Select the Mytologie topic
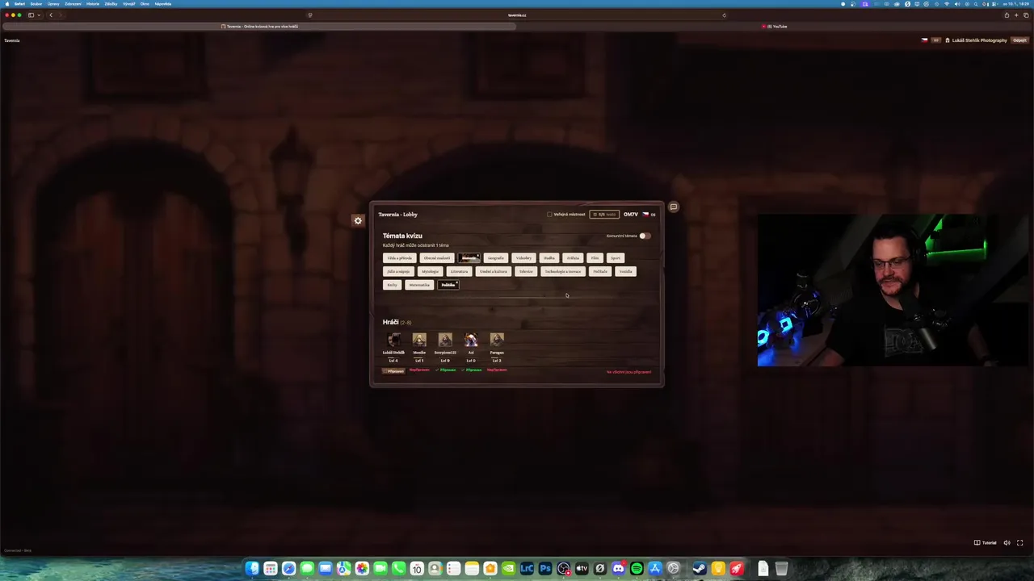This screenshot has width=1034, height=581. point(430,272)
